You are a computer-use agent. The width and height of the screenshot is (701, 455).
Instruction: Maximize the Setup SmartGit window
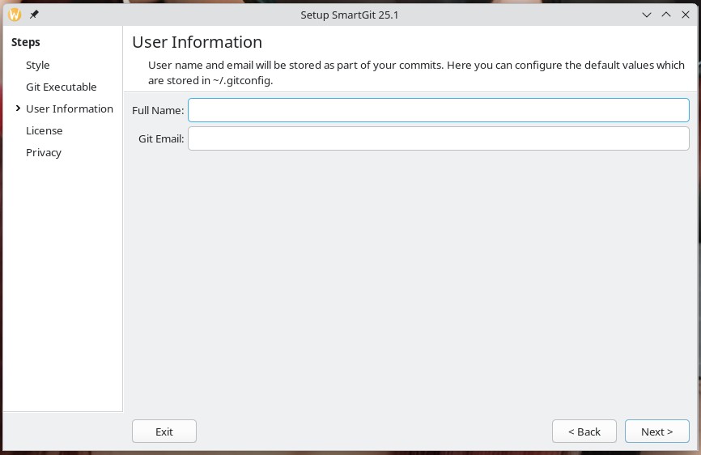[666, 15]
